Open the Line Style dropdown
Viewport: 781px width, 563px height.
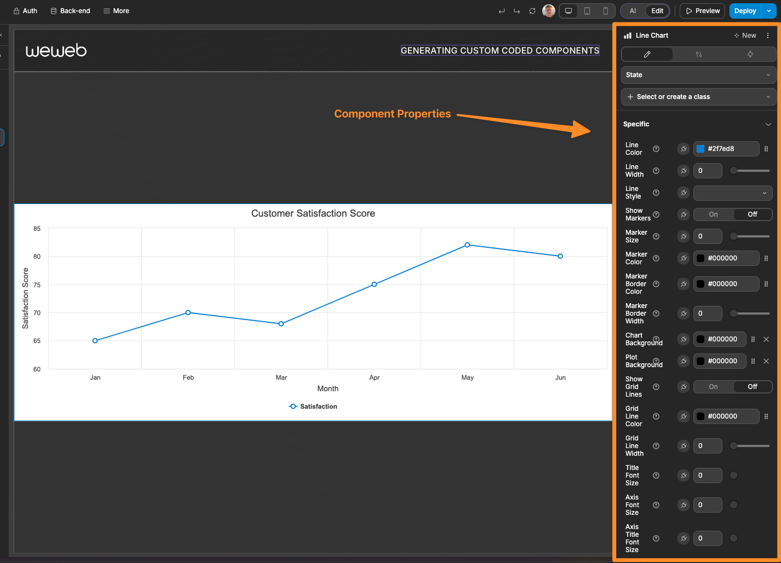[732, 193]
